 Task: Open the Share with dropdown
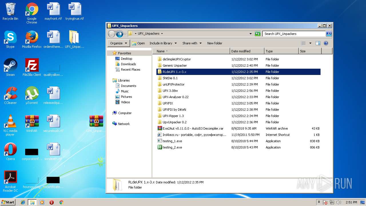(x=192, y=43)
